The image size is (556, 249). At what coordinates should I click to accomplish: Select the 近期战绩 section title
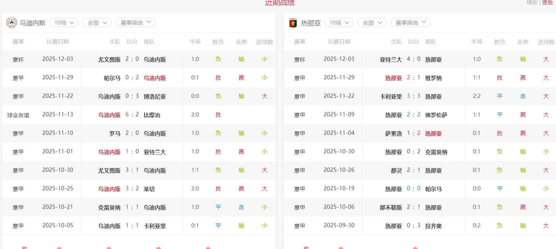click(280, 3)
